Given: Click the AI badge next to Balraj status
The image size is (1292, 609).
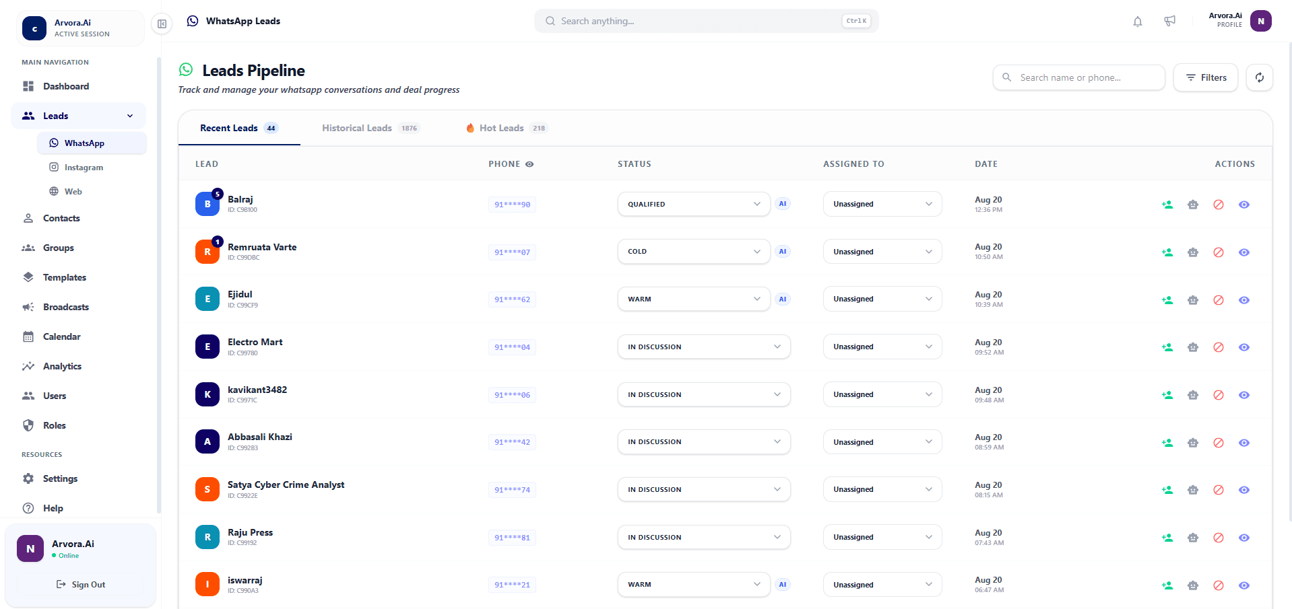Looking at the screenshot, I should (x=782, y=204).
